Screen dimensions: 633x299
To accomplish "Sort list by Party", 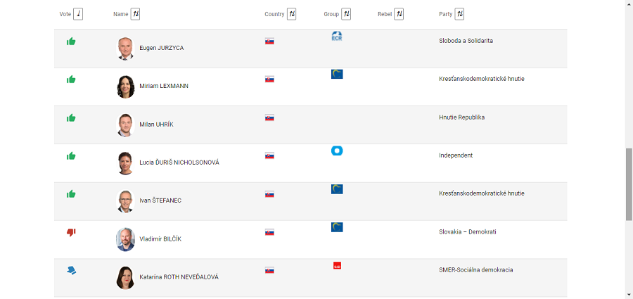I will coord(459,14).
